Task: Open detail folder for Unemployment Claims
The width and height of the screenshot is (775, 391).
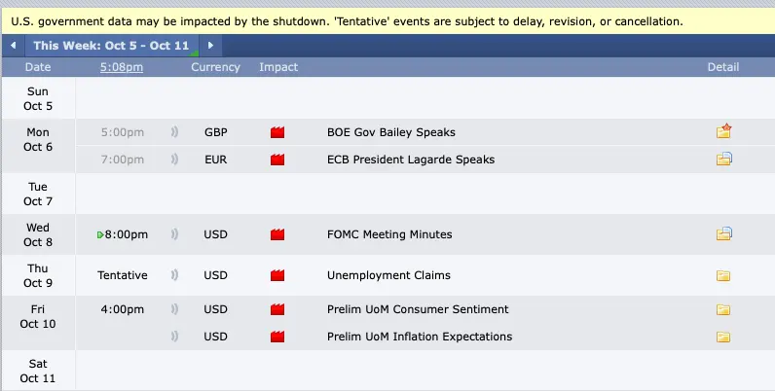Action: 723,275
